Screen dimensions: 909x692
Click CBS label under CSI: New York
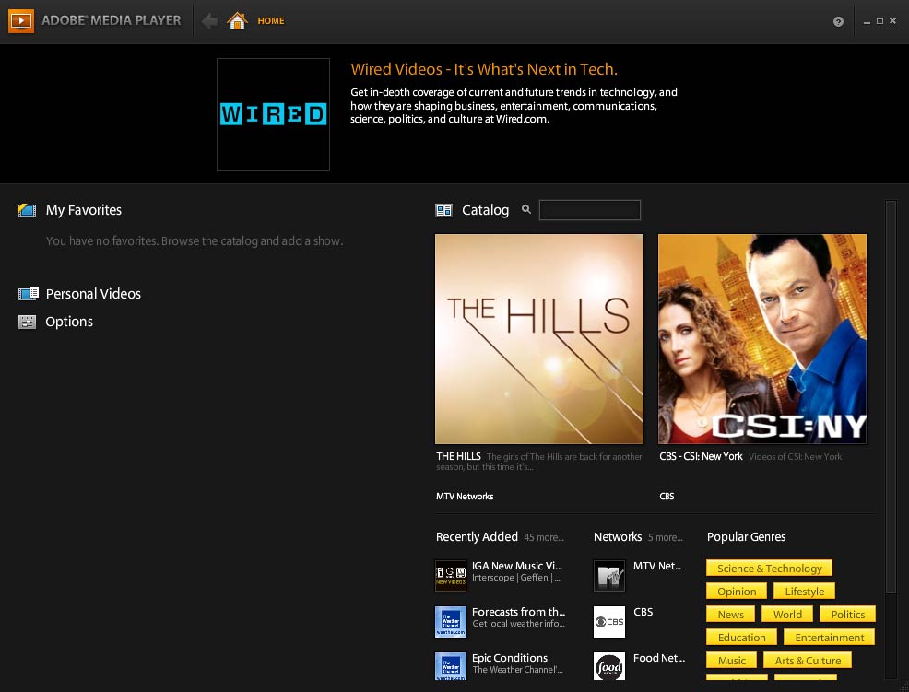pyautogui.click(x=667, y=496)
